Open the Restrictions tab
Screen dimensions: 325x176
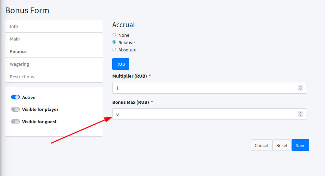(22, 77)
